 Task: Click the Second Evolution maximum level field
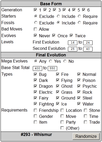pos(88,49)
